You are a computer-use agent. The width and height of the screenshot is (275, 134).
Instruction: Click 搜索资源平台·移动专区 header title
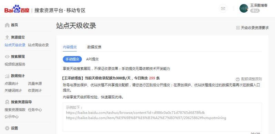pyautogui.click(x=60, y=10)
